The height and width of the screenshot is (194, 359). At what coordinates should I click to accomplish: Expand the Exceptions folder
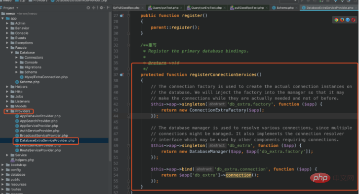[x=7, y=43]
